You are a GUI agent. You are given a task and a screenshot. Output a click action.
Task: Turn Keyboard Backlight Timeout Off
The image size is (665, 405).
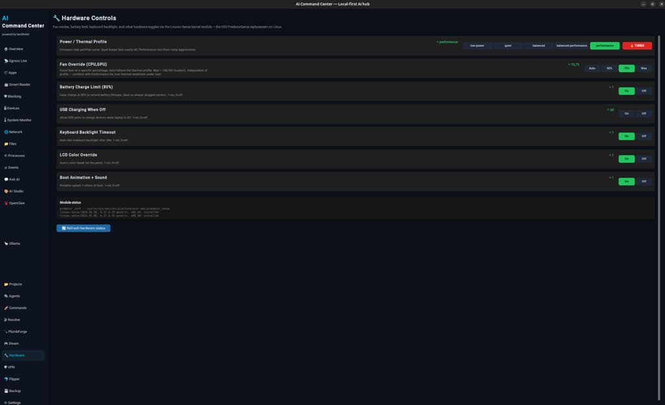click(644, 136)
